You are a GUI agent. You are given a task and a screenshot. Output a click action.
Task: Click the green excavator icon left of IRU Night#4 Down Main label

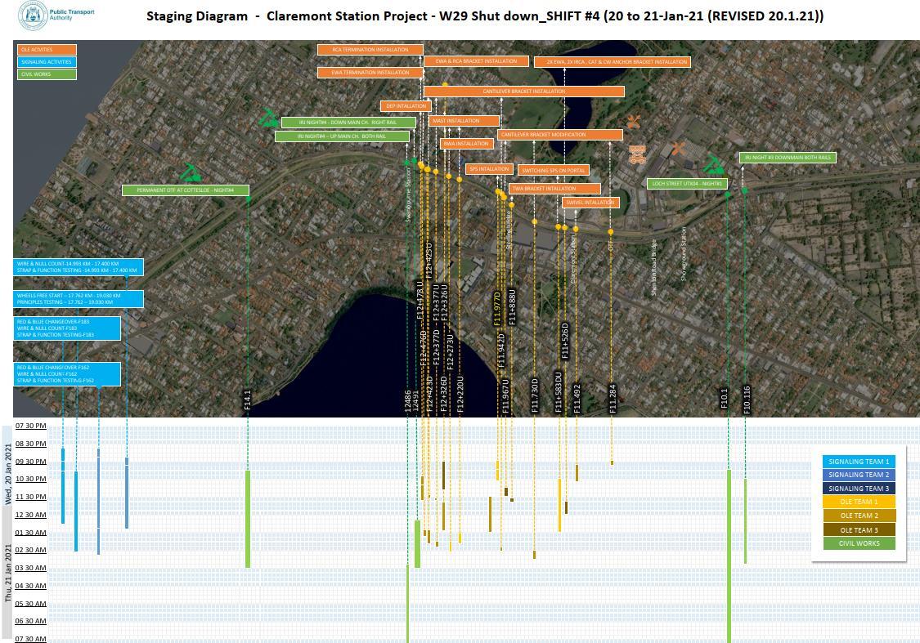pyautogui.click(x=268, y=117)
